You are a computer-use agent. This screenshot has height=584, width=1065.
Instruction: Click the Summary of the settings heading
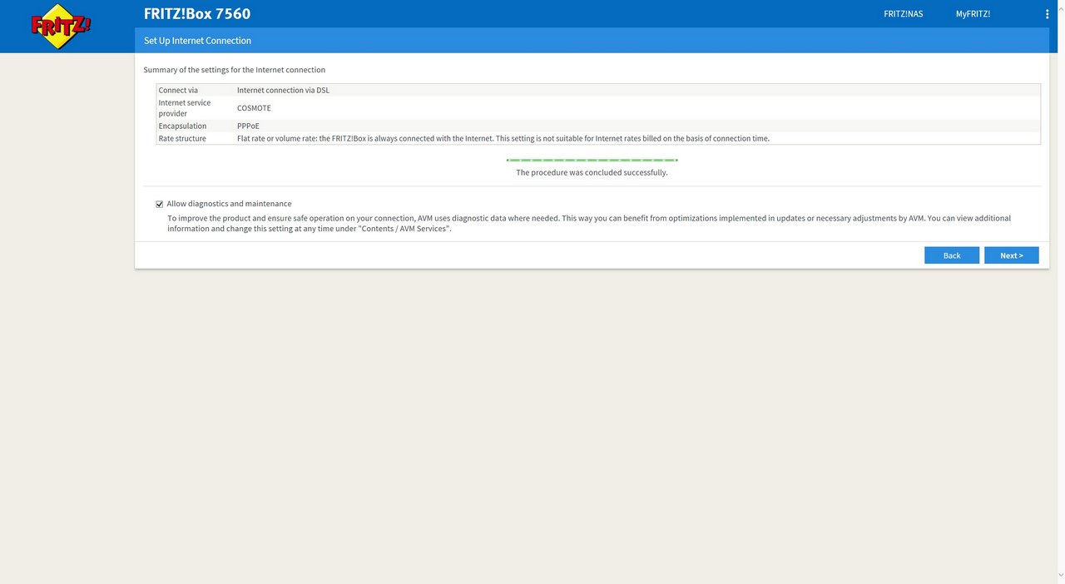(234, 70)
